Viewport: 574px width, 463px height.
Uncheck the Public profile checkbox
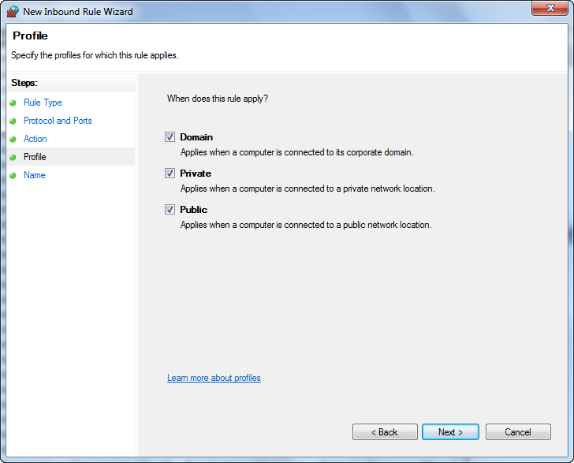170,210
